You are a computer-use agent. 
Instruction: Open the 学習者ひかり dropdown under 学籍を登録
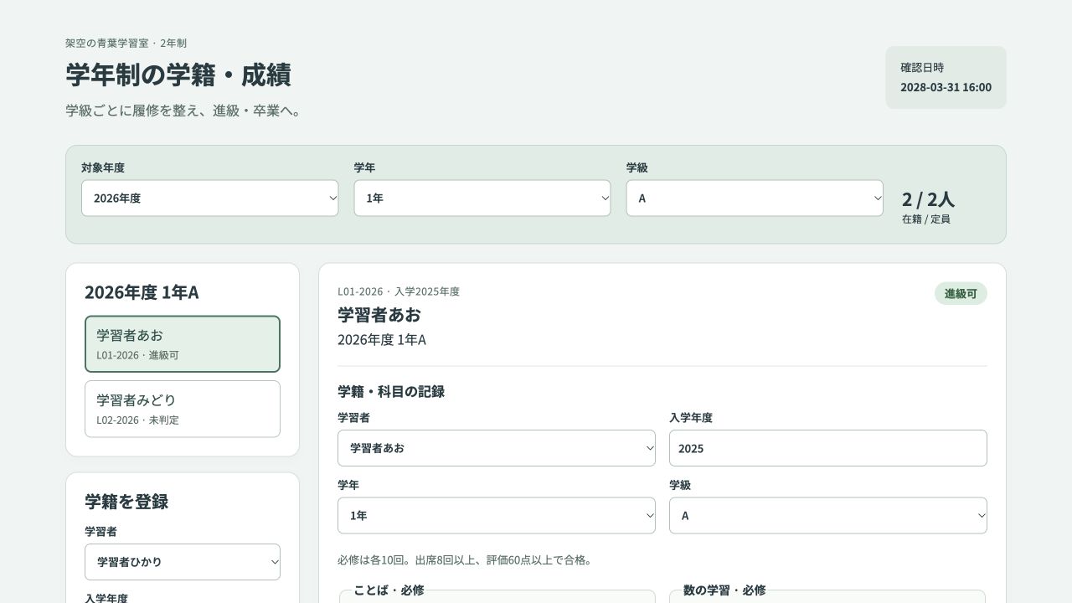click(183, 562)
